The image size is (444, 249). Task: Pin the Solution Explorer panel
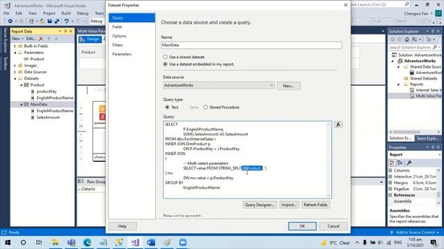tap(433, 31)
